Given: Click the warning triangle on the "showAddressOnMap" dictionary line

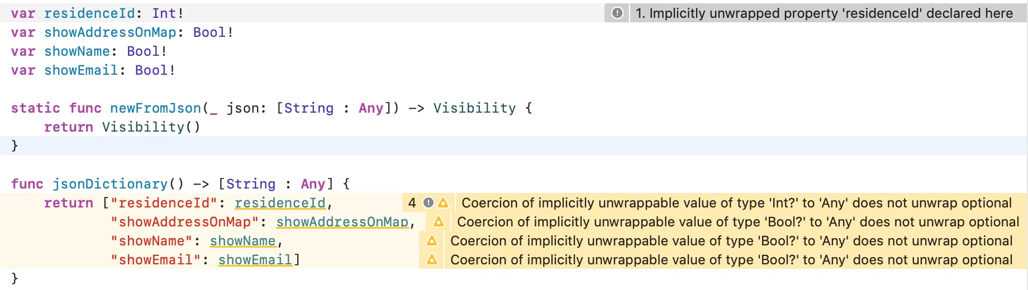Looking at the screenshot, I should 439,222.
